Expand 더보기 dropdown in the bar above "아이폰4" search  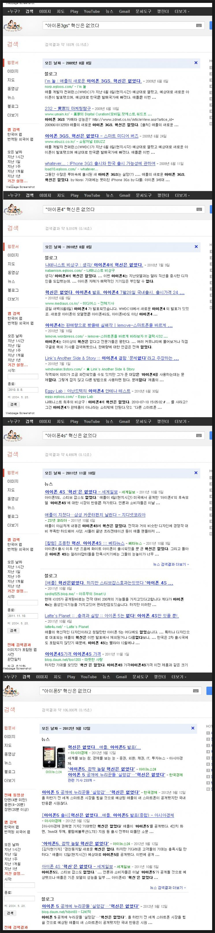[x=182, y=195]
